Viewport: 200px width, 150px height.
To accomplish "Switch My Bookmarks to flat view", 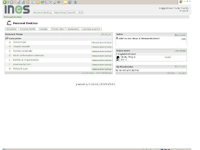I will click(171, 73).
